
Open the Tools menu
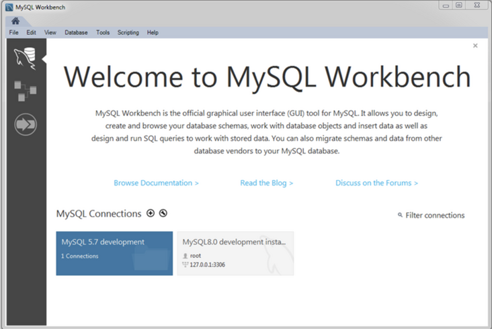pyautogui.click(x=102, y=32)
